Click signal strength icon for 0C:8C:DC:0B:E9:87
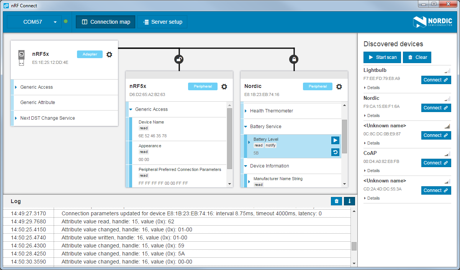The width and height of the screenshot is (460, 270). (x=447, y=126)
